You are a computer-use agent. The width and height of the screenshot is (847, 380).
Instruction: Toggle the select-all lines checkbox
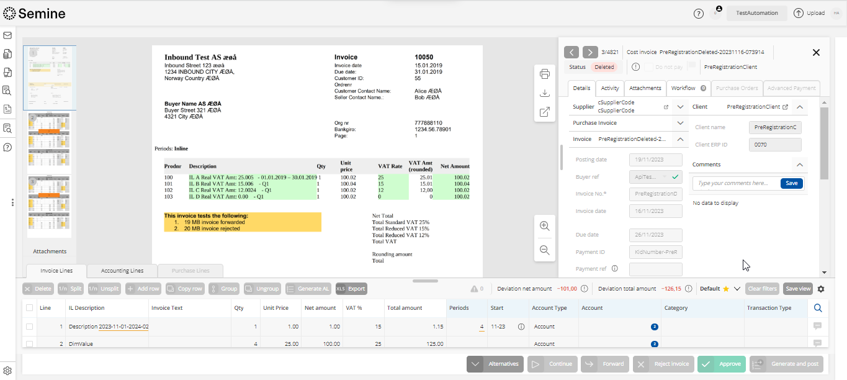[x=30, y=308]
